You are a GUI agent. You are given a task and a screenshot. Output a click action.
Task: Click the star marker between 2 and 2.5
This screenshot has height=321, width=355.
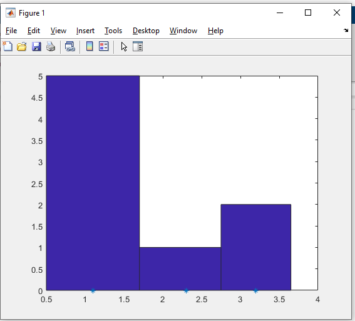point(186,291)
